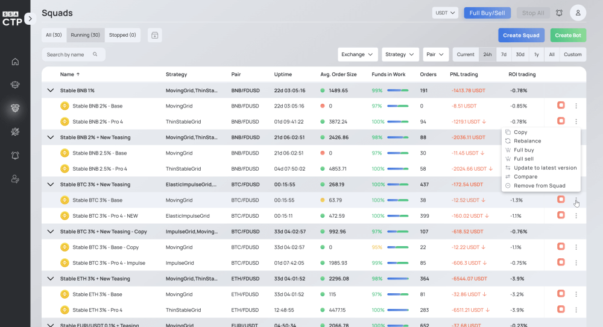This screenshot has height=327, width=603.
Task: Open the user settings icon in sidebar
Action: pos(15,179)
